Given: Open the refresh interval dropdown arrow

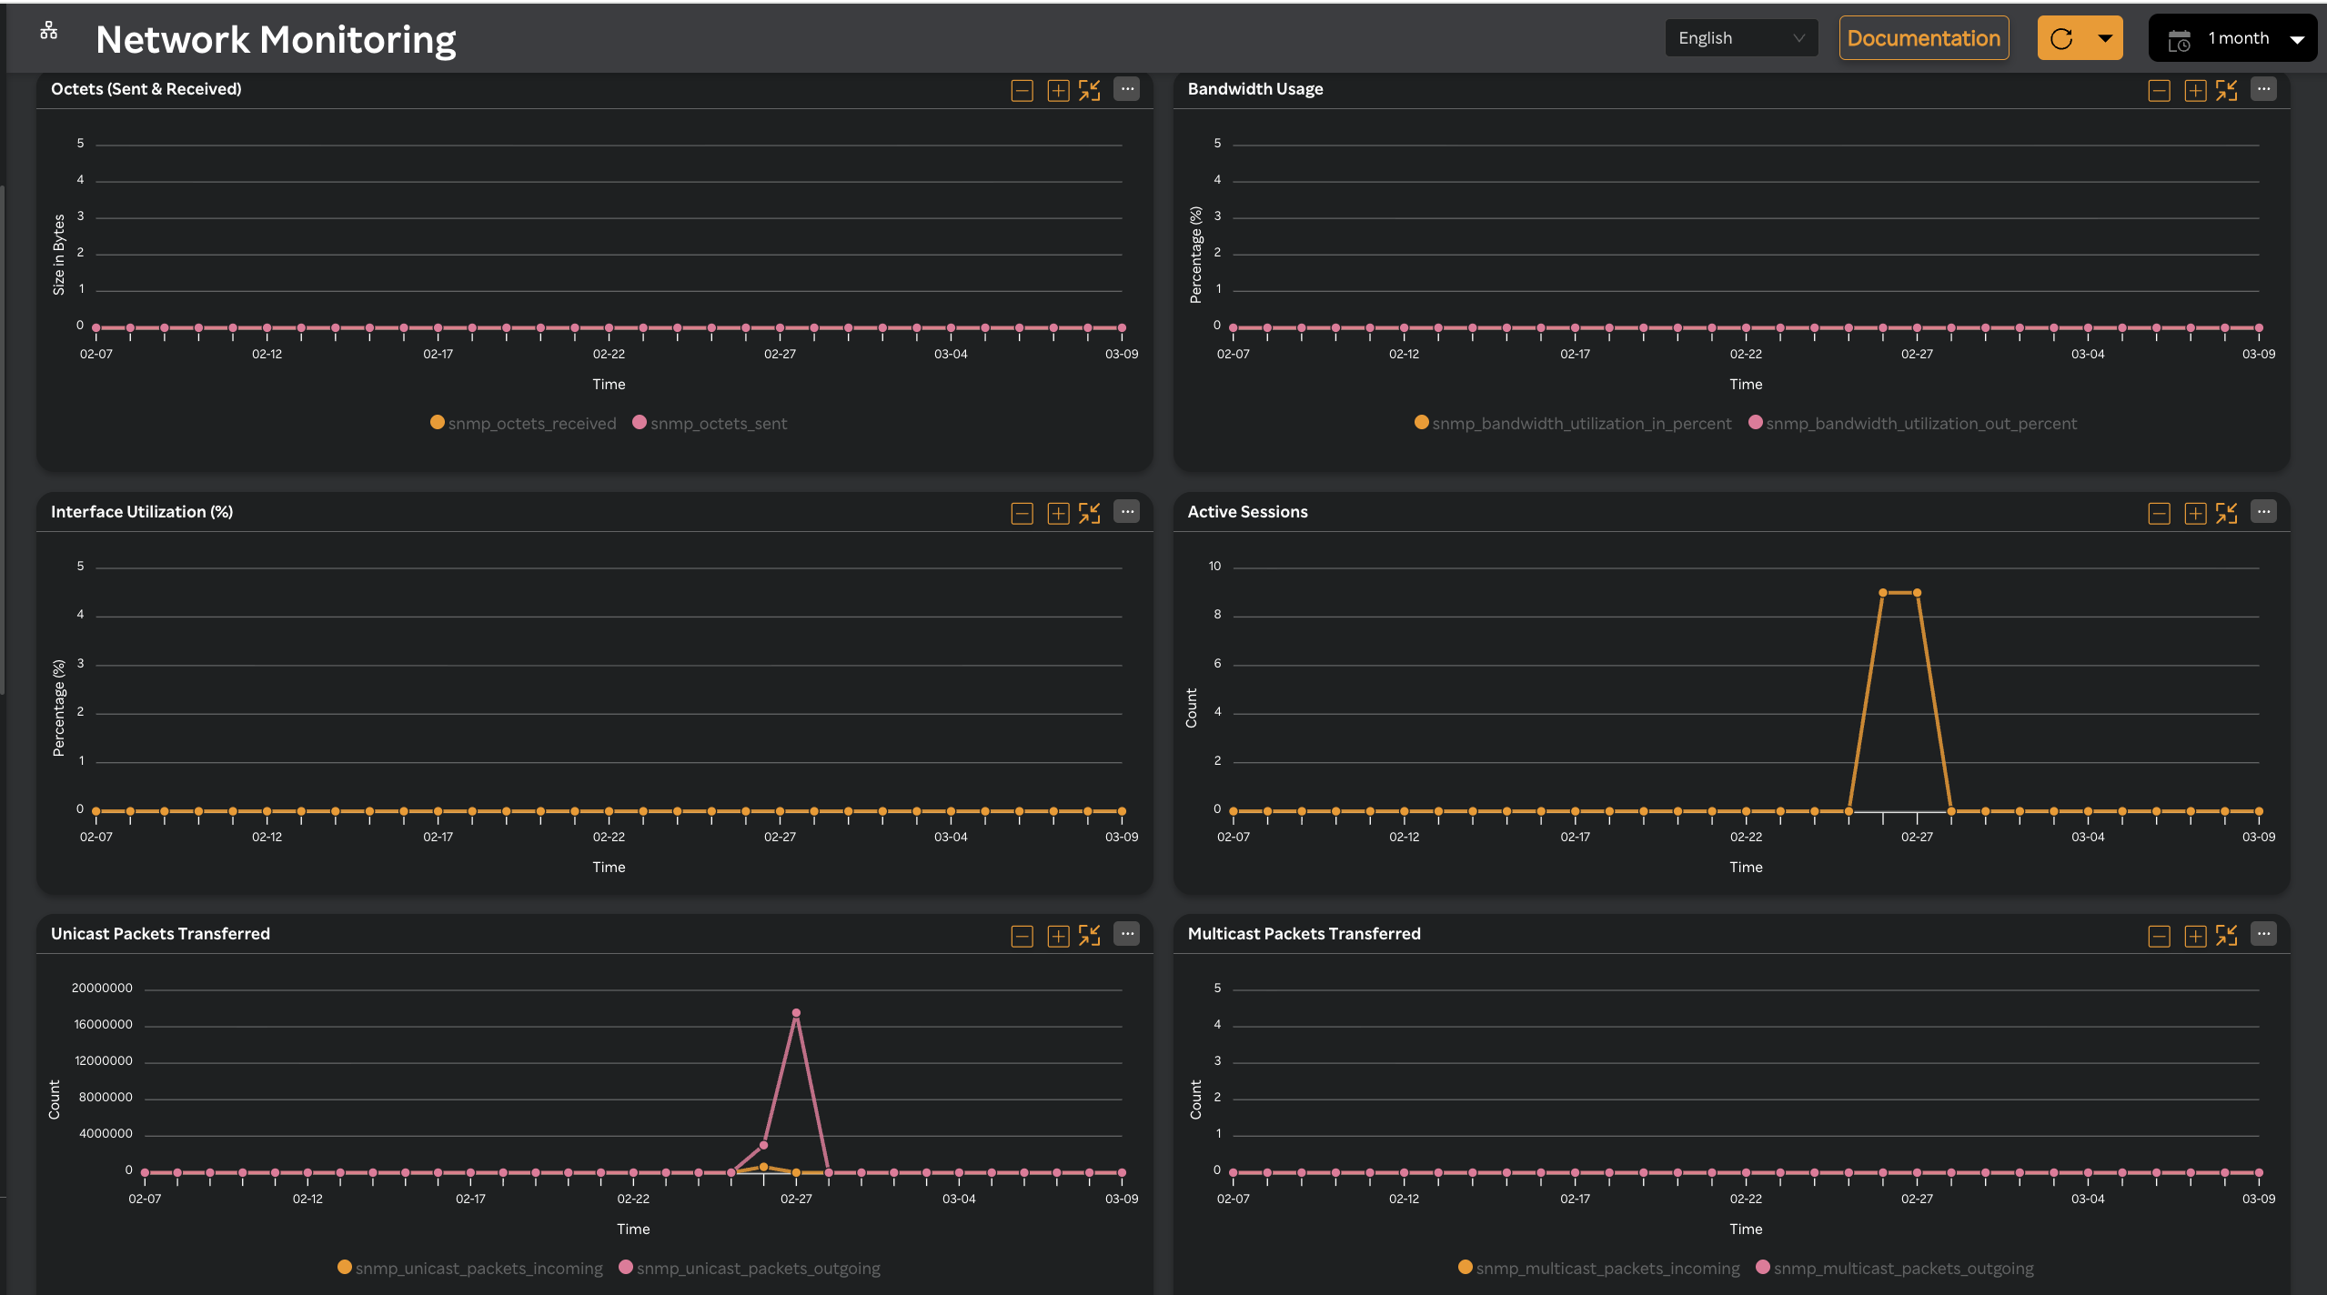Looking at the screenshot, I should pos(2106,37).
